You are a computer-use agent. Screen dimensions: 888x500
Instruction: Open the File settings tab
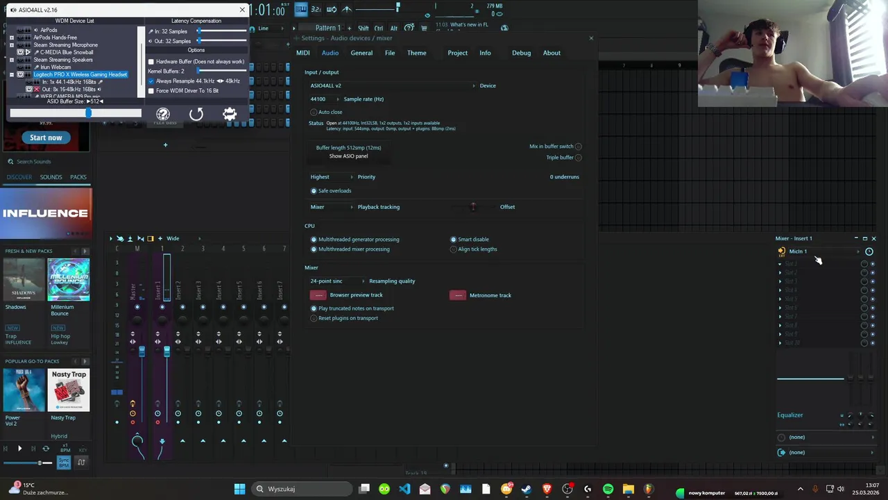tap(390, 53)
